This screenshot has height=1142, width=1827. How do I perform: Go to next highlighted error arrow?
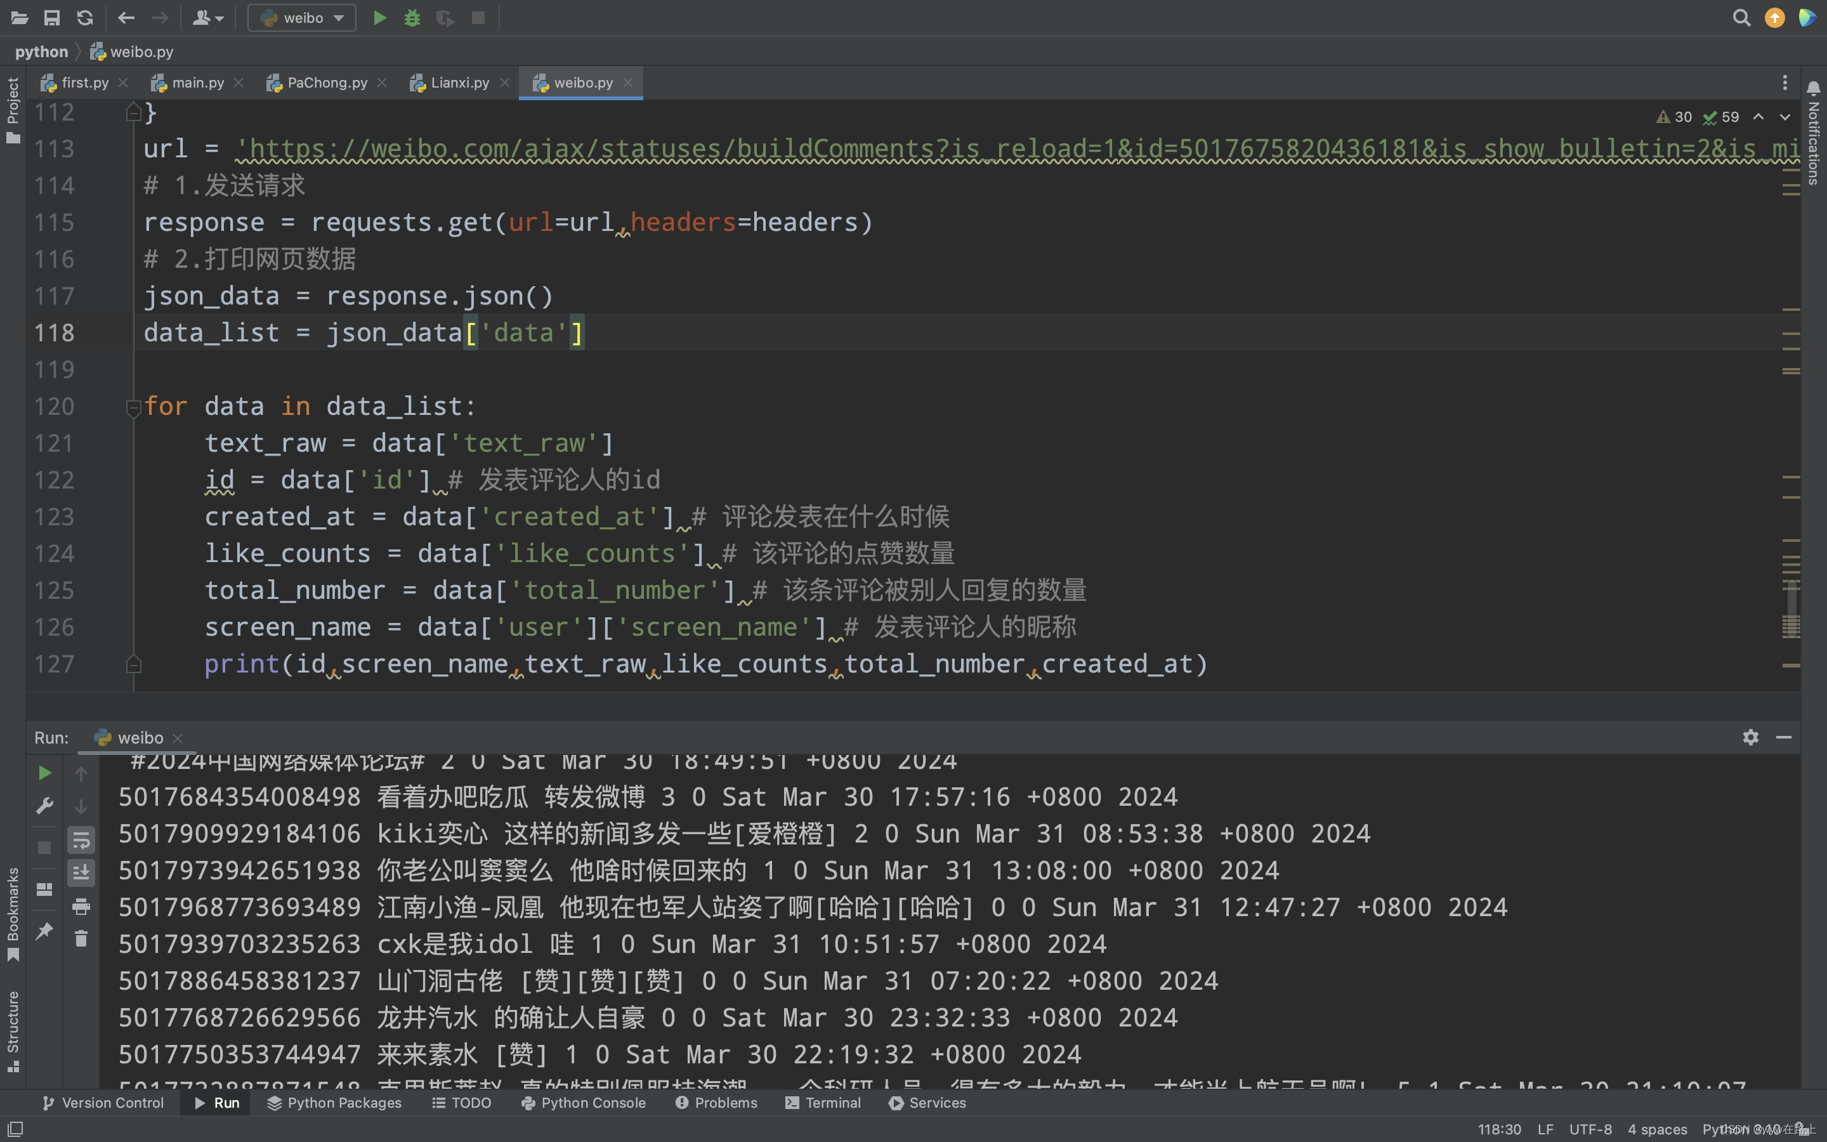(x=1784, y=117)
